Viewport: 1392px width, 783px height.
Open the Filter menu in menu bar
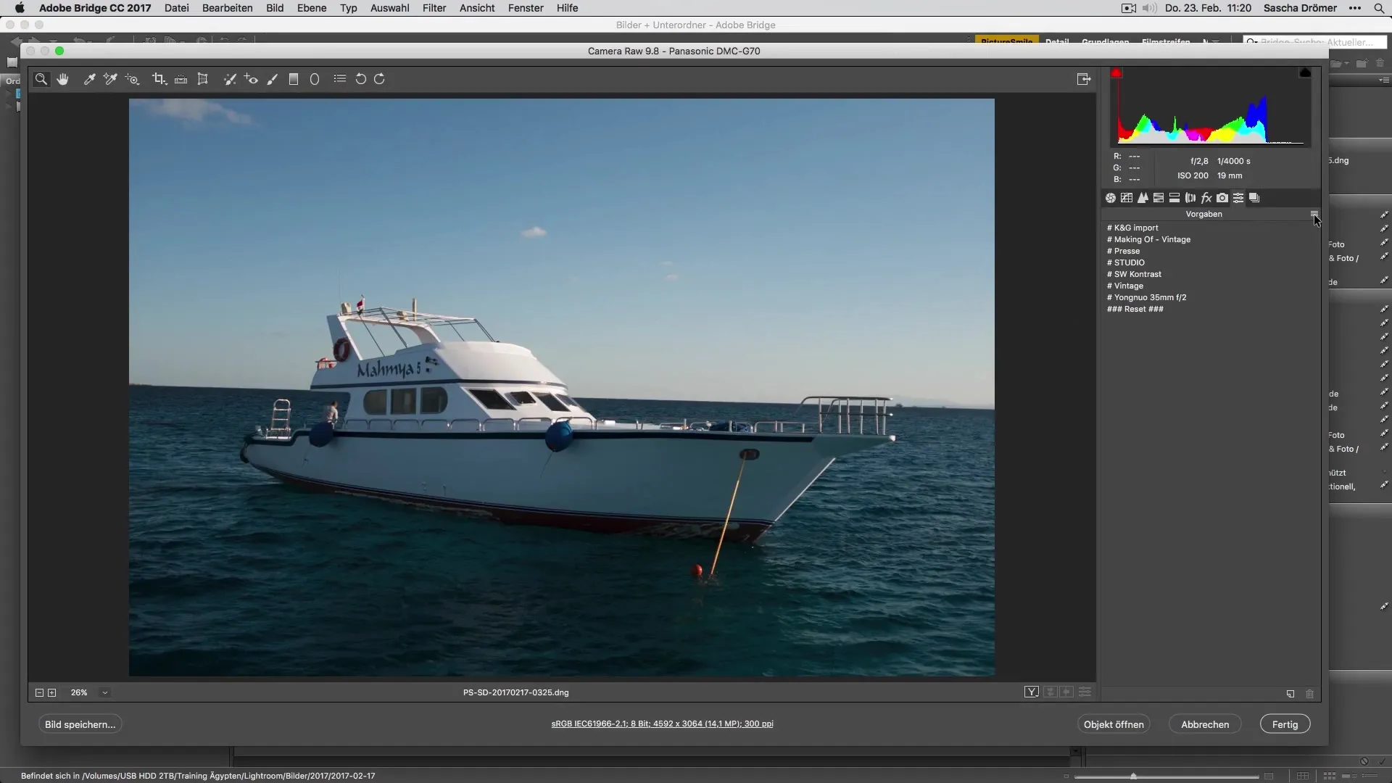[434, 8]
